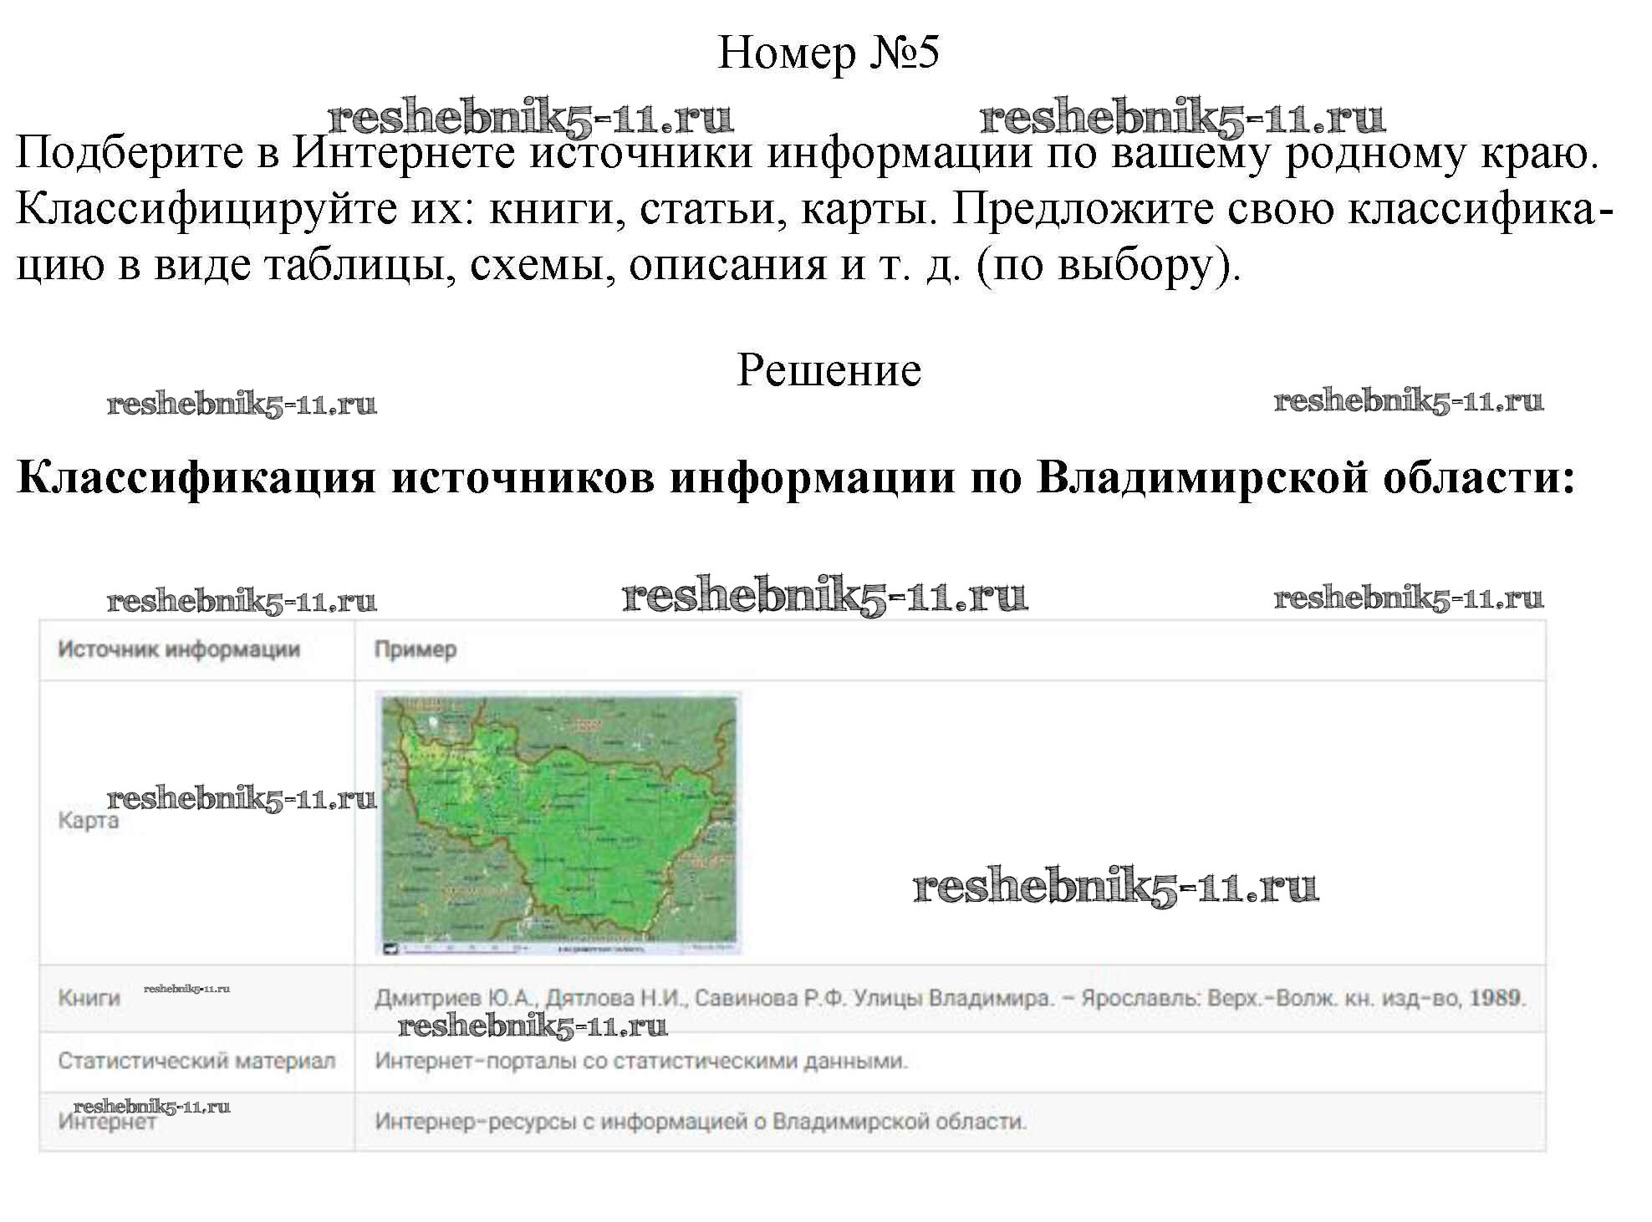The image size is (1652, 1222).
Task: Select the "Книги" row label
Action: pos(89,997)
